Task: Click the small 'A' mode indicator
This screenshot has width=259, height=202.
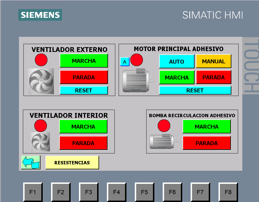Action: point(125,62)
